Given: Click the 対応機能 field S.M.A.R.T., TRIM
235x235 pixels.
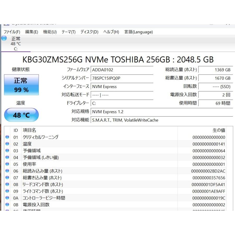Looking at the screenshot, I should click(162, 120).
